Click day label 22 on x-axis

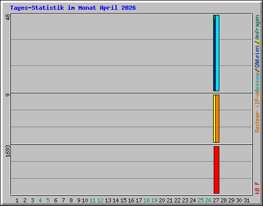point(177,200)
